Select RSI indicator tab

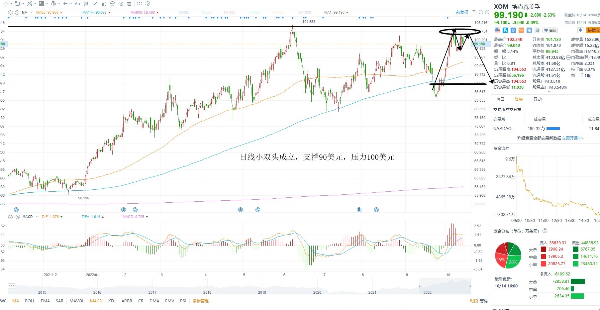pyautogui.click(x=183, y=301)
